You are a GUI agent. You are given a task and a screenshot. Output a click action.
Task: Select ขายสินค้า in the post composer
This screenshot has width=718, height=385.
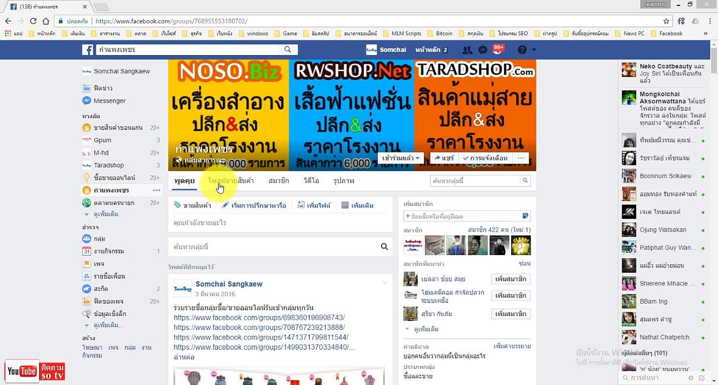tap(193, 205)
